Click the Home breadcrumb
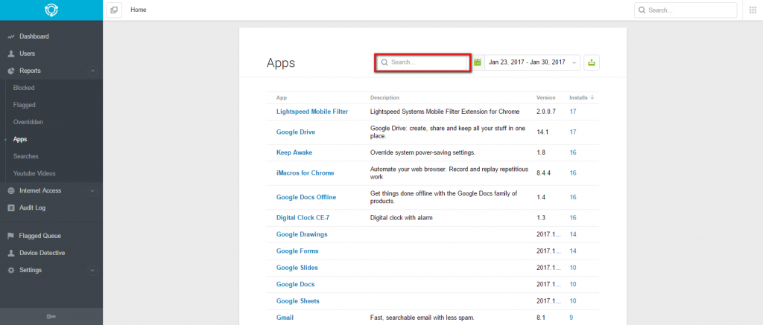Screen dimensions: 763x325 tap(138, 10)
